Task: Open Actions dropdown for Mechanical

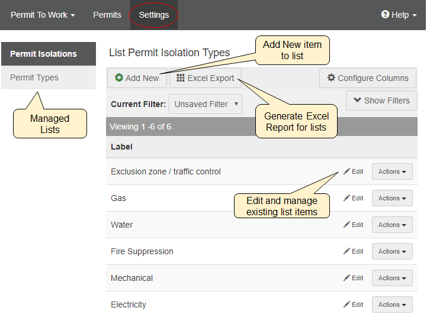Action: 392,278
